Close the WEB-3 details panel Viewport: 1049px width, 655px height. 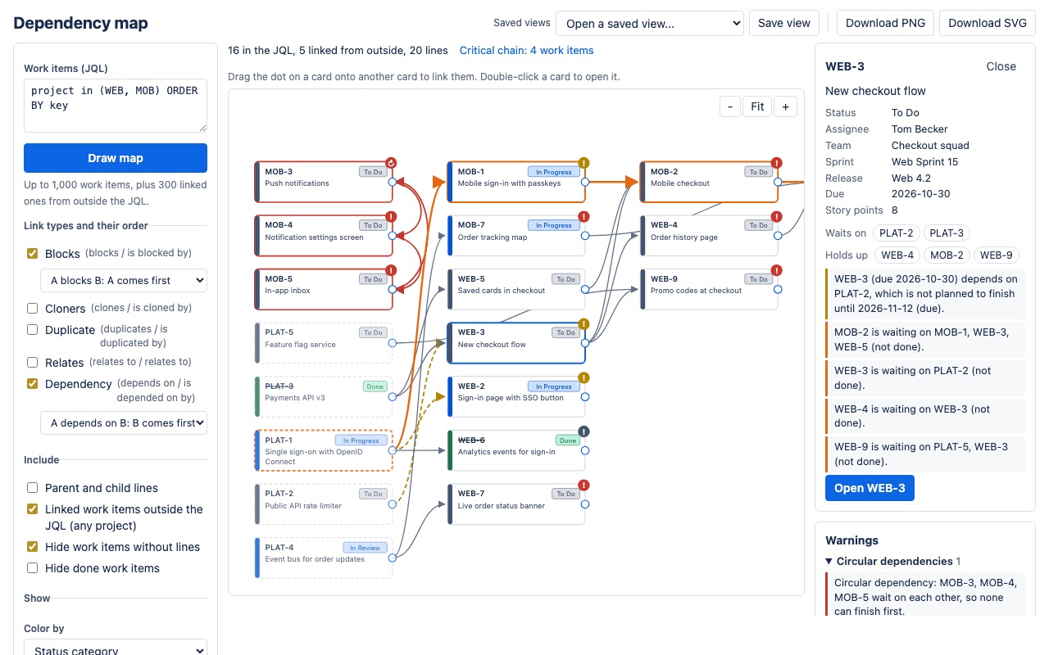click(1001, 66)
